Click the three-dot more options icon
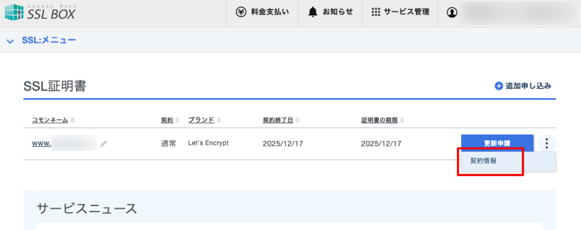This screenshot has height=230, width=581. click(546, 144)
